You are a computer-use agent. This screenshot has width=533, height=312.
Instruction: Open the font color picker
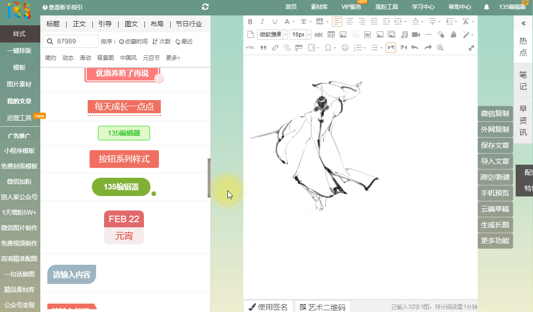tap(287, 22)
